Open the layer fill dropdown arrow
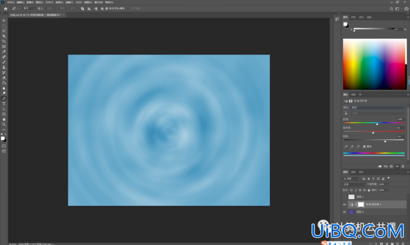The height and width of the screenshot is (245, 410). [388, 190]
